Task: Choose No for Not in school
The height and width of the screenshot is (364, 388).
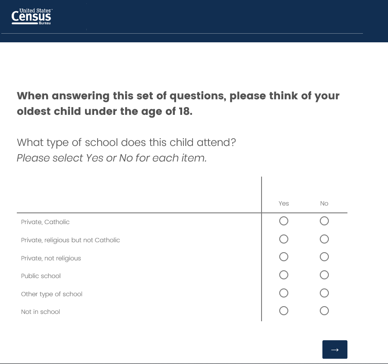Action: 325,311
